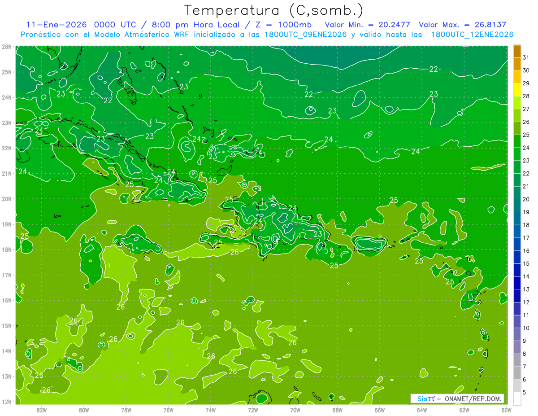Click the "80W" longitude axis label
The height and width of the screenshot is (416, 538).
pyautogui.click(x=84, y=410)
